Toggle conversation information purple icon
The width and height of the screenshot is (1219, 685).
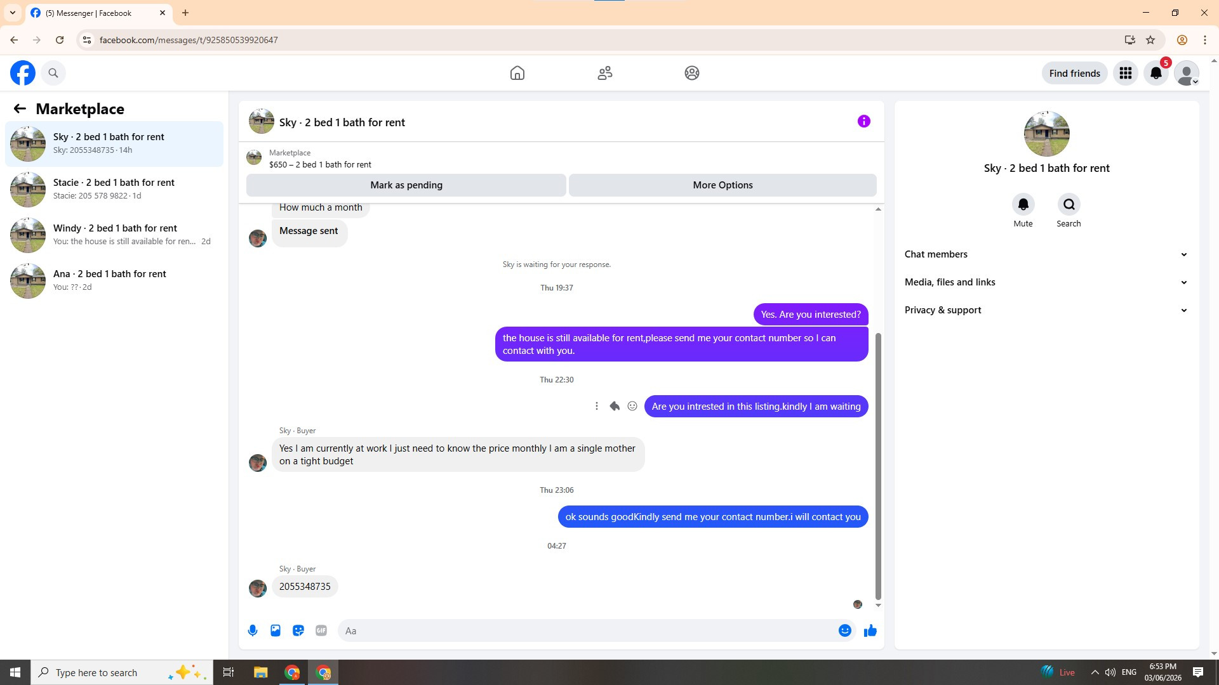pos(863,121)
